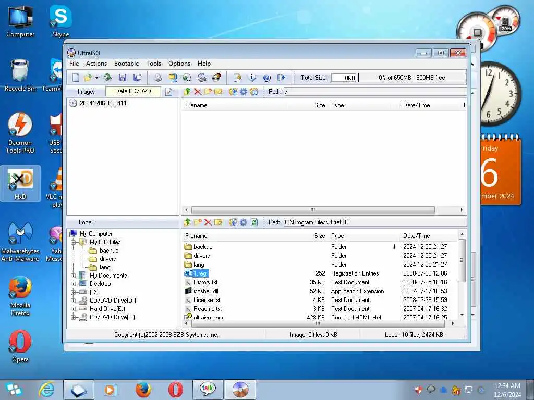Save the image with floppy disk icon
The width and height of the screenshot is (534, 400).
pyautogui.click(x=122, y=78)
